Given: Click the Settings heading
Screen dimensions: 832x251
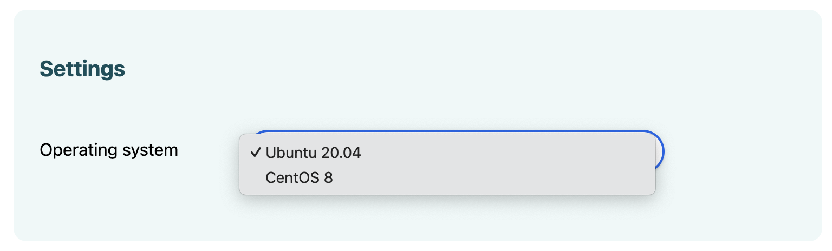Looking at the screenshot, I should (x=82, y=69).
